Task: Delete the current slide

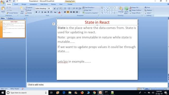Action: coord(29,13)
